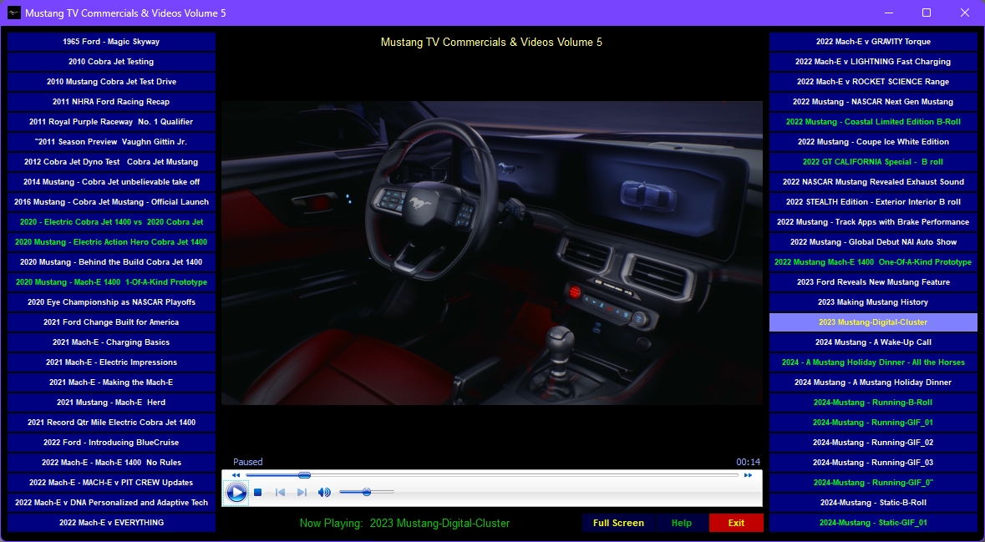Select '2014 Mustang - Cobra Jet unbelievable take off'

pyautogui.click(x=111, y=182)
